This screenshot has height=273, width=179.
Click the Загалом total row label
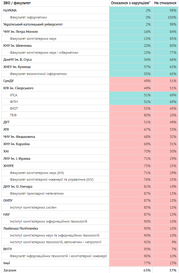[10, 270]
